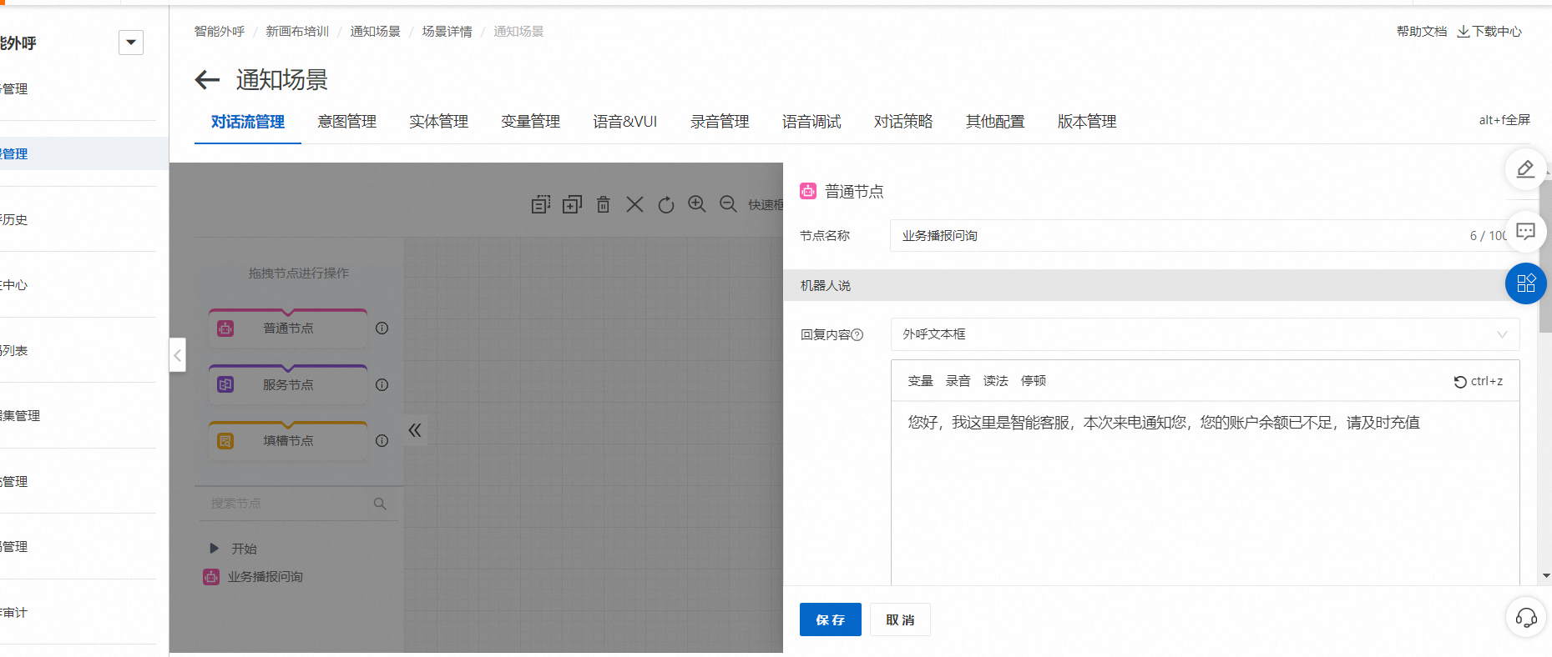Image resolution: width=1552 pixels, height=657 pixels.
Task: Click the back arrow beside 通知场景
Action: [x=207, y=80]
